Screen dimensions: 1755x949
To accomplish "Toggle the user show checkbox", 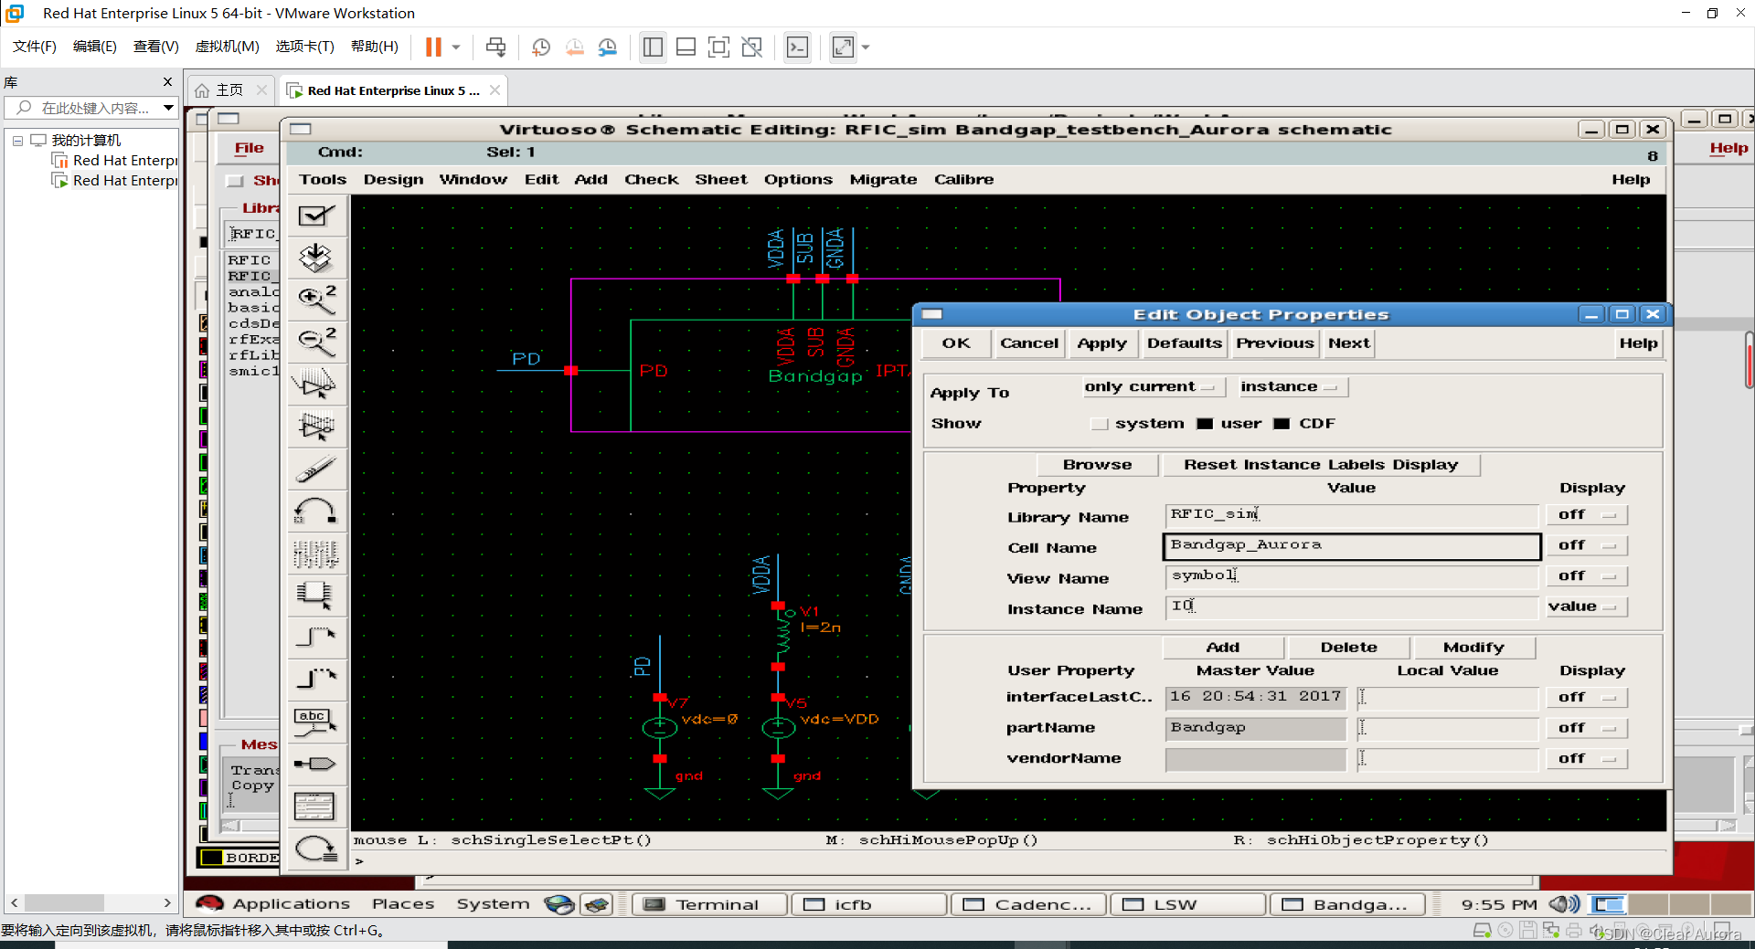I will 1205,424.
